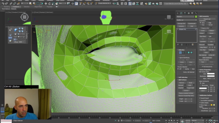Toggle Preserve UVs checkbox

201,28
